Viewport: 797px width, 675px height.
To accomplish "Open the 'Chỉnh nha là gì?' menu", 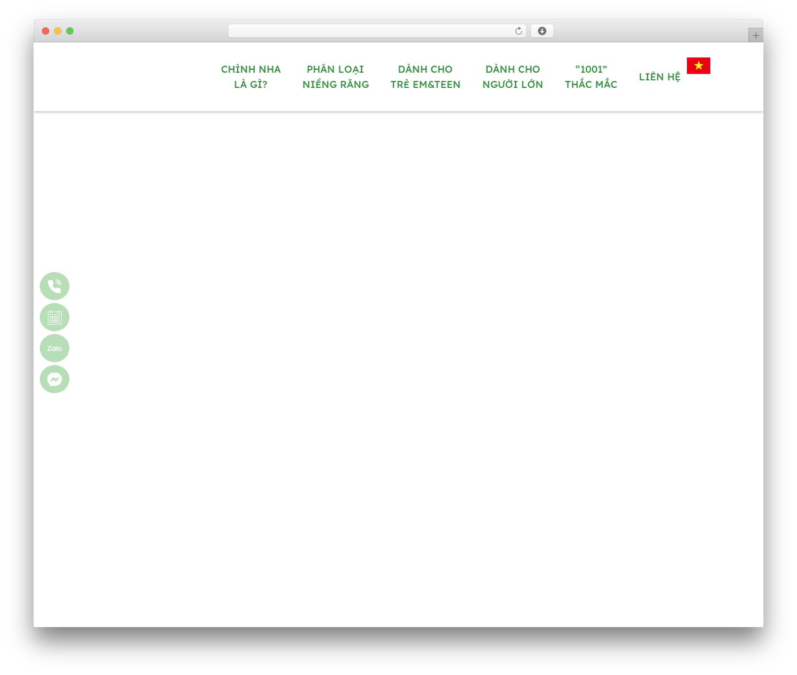I will pos(251,77).
